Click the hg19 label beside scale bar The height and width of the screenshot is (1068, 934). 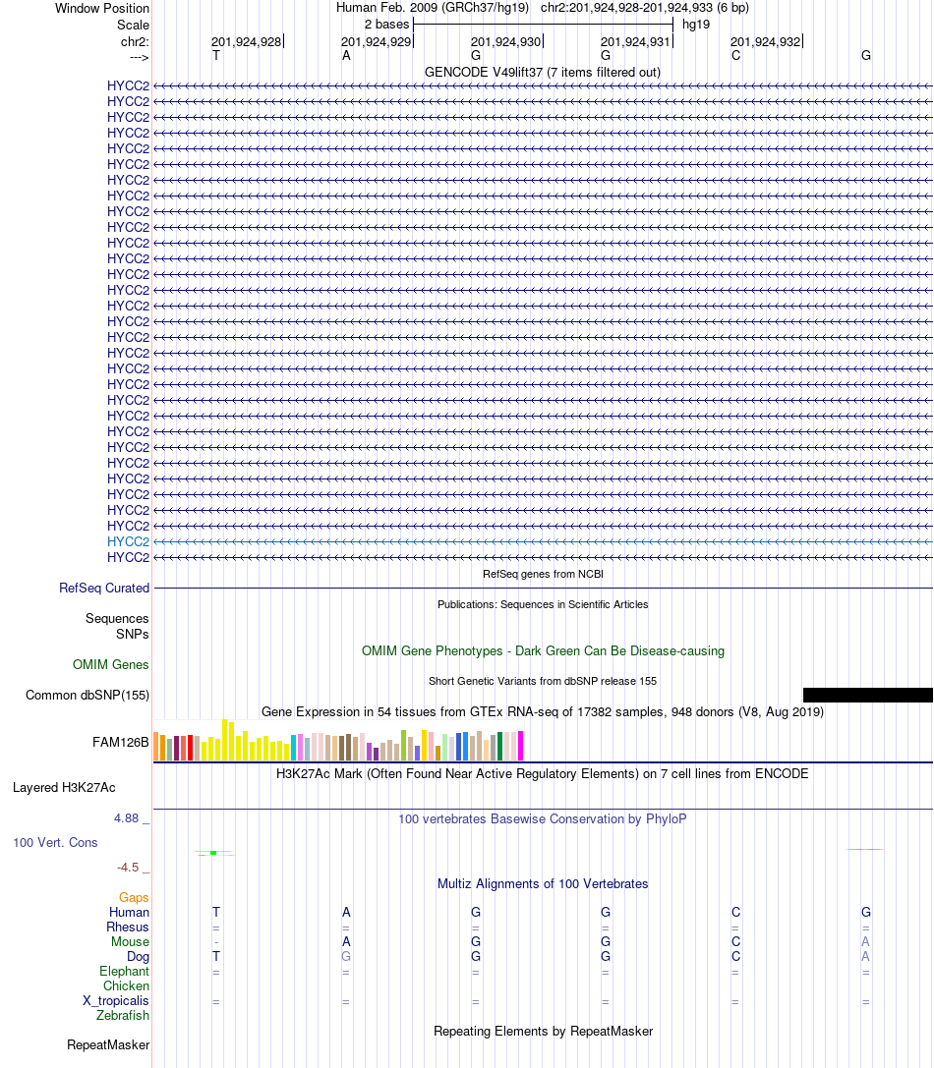click(x=695, y=24)
